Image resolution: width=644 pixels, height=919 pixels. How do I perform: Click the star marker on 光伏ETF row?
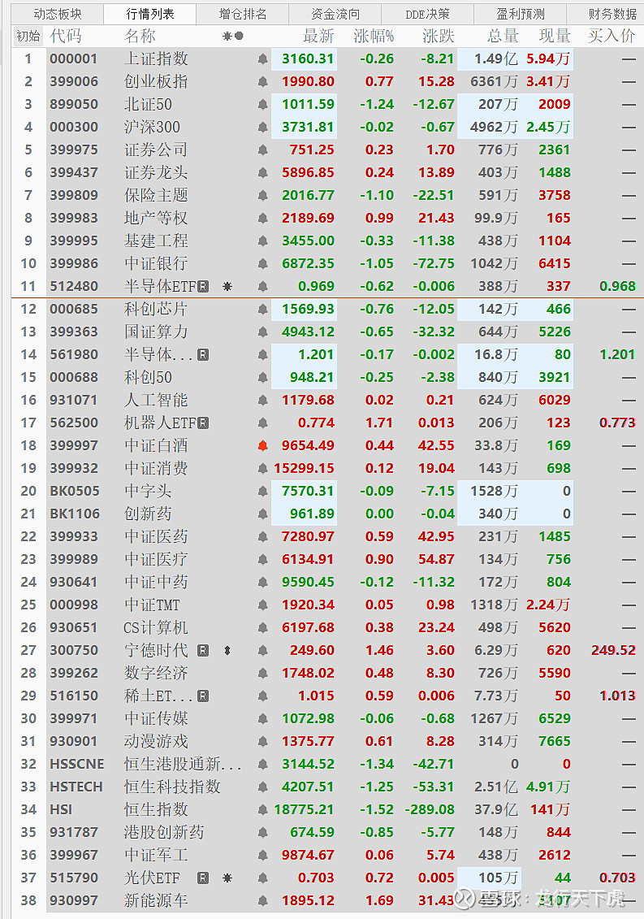[227, 878]
